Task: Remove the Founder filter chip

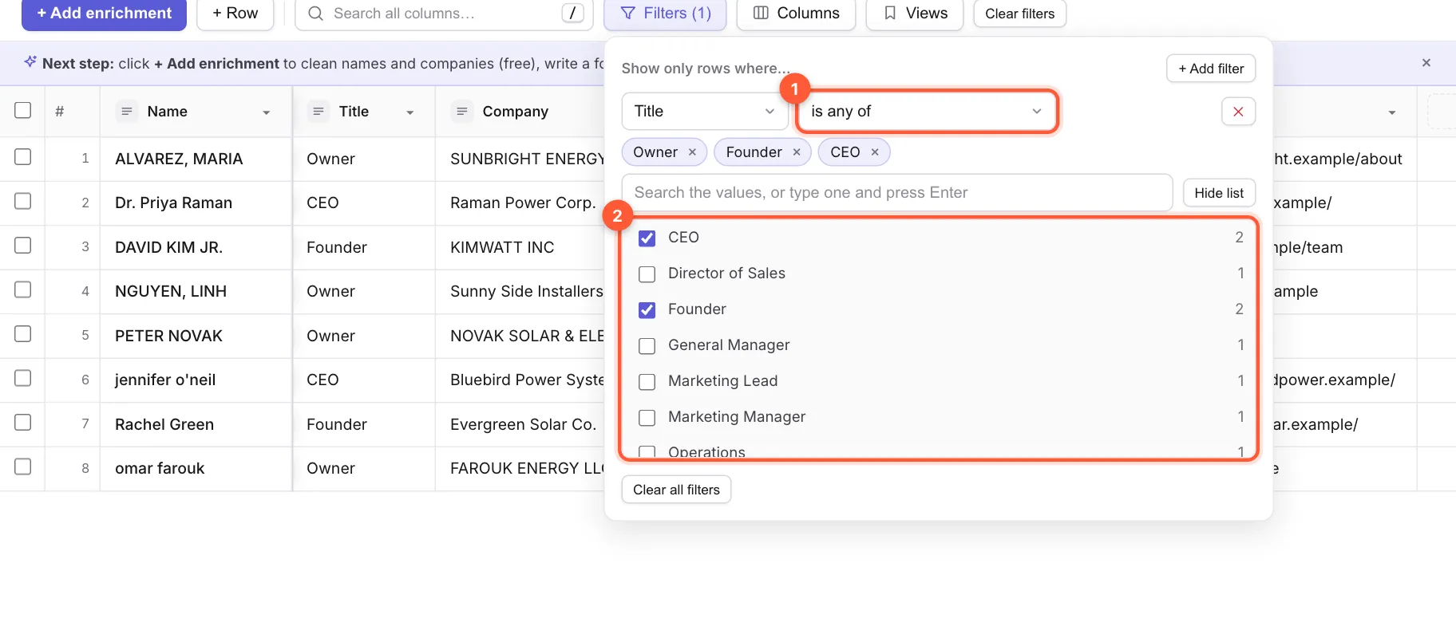Action: [x=797, y=152]
